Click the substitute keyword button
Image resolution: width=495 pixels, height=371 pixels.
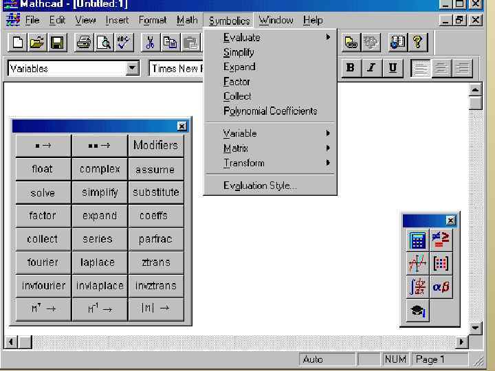click(x=156, y=192)
